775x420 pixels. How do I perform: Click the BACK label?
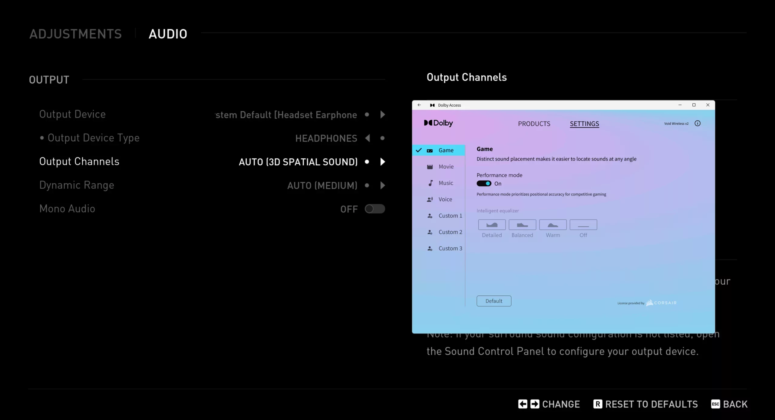(735, 404)
